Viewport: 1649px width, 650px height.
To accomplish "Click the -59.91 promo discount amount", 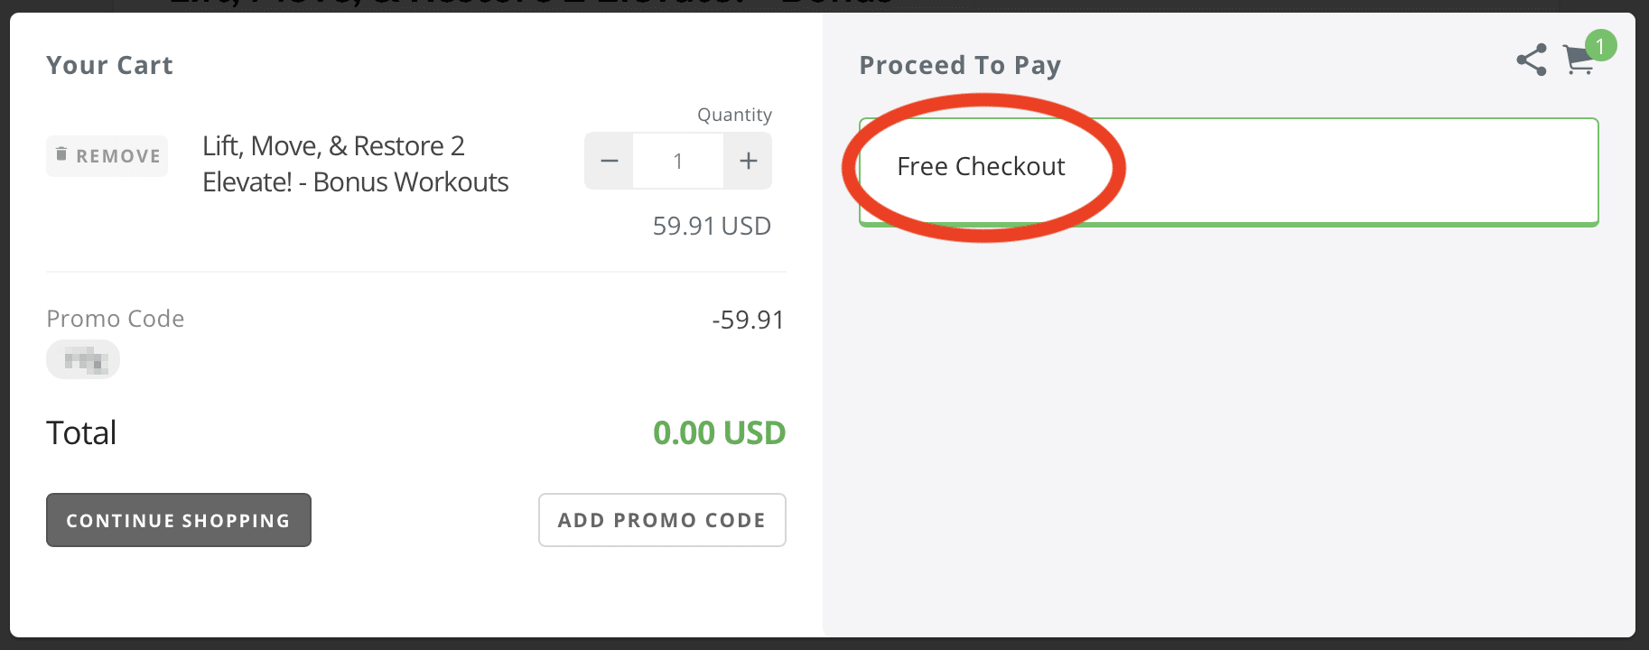I will [x=748, y=320].
